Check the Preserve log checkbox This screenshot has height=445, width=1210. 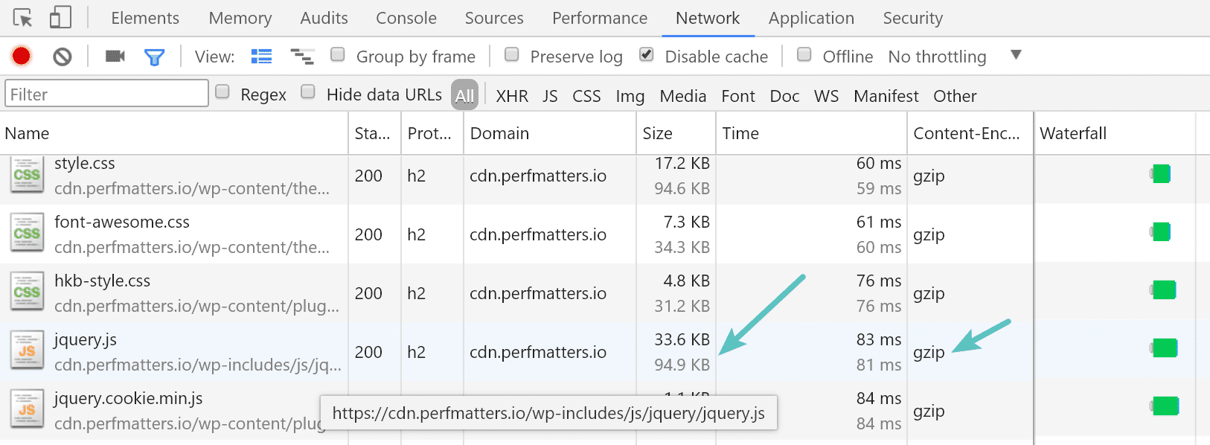pyautogui.click(x=512, y=54)
